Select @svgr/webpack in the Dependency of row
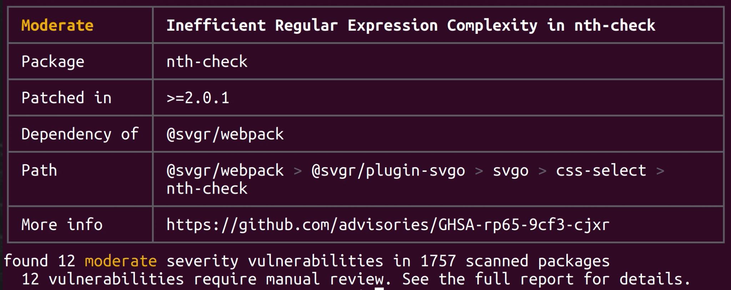This screenshot has width=731, height=290. (x=225, y=134)
